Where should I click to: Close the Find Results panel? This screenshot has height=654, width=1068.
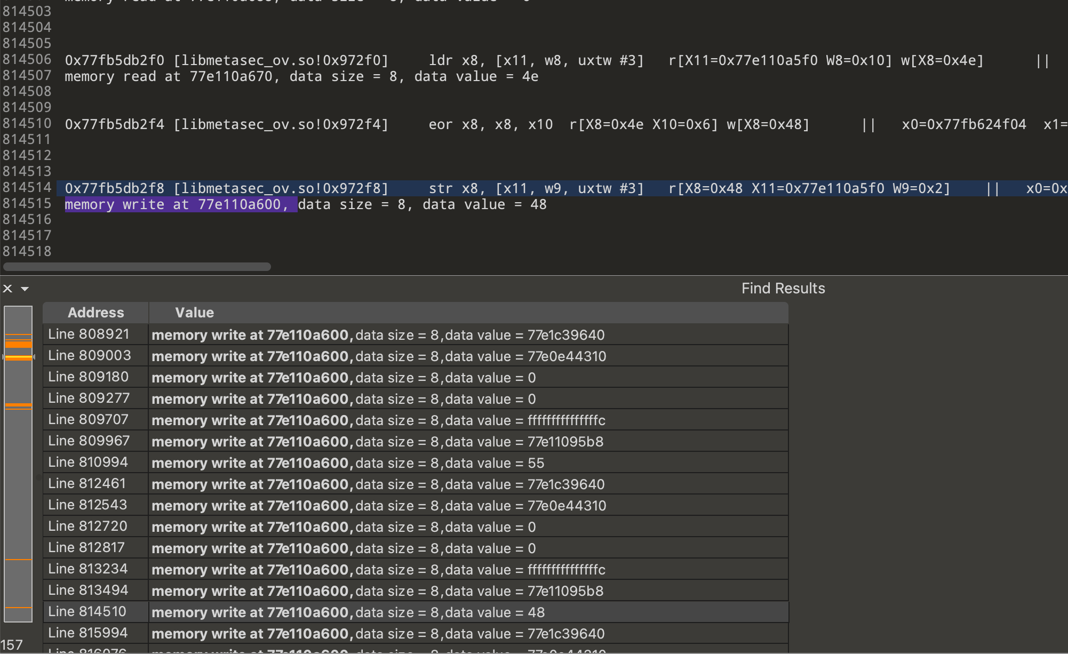coord(7,289)
